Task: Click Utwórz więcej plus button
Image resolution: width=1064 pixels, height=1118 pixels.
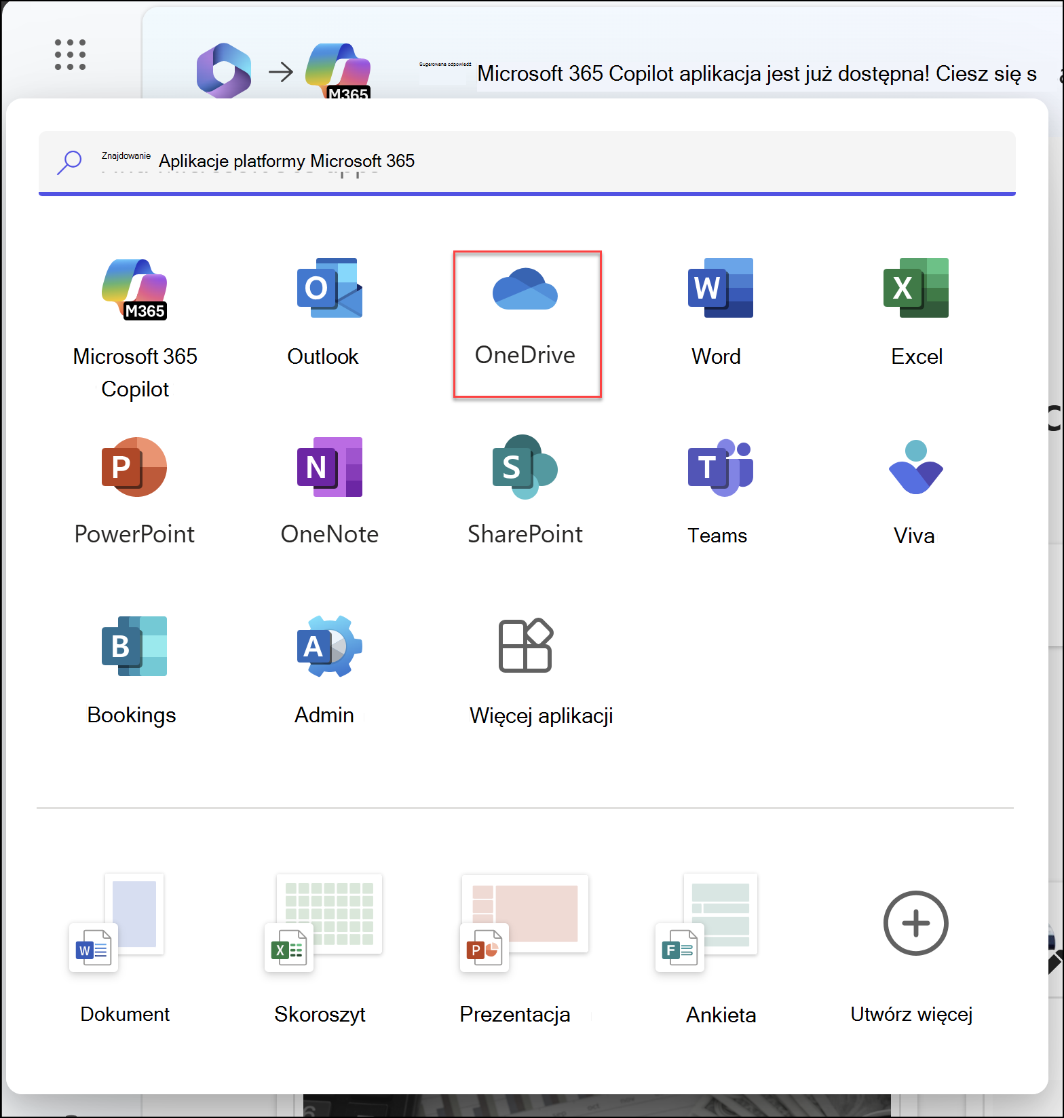Action: point(915,923)
